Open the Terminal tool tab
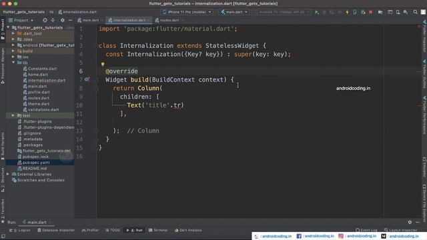427x240 pixels. (158, 230)
